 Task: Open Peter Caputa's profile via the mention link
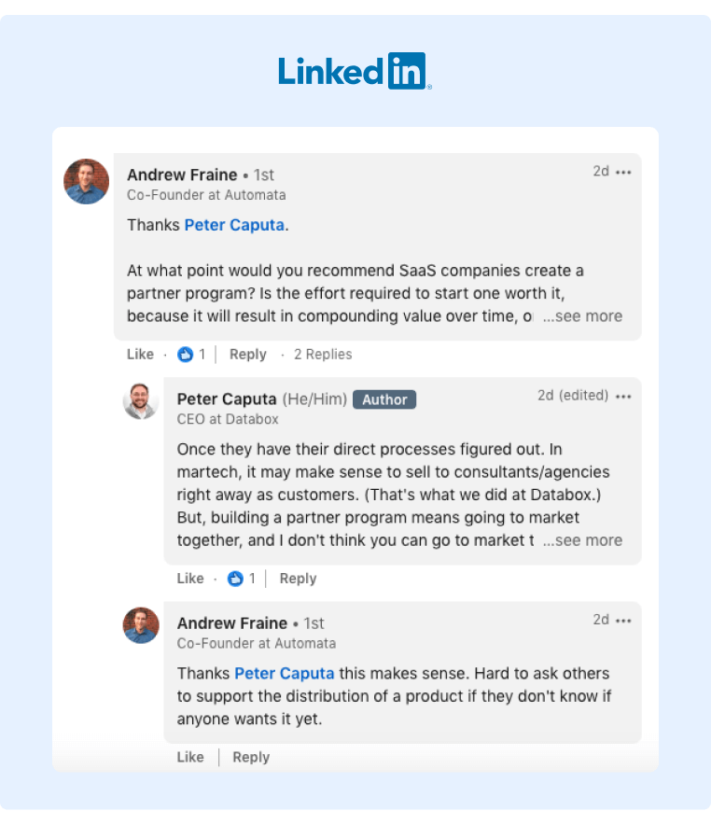pyautogui.click(x=233, y=225)
